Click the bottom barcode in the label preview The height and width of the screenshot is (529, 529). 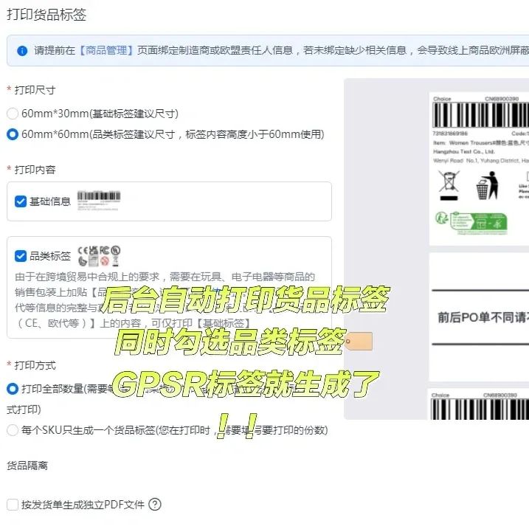[x=480, y=409]
